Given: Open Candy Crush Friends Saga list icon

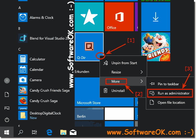Looking at the screenshot, I should (x=23, y=90).
